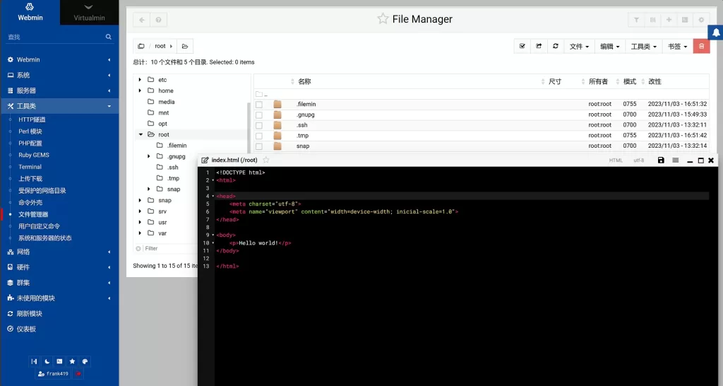Expand the 硬件 sidebar menu
The height and width of the screenshot is (386, 723).
(x=59, y=267)
